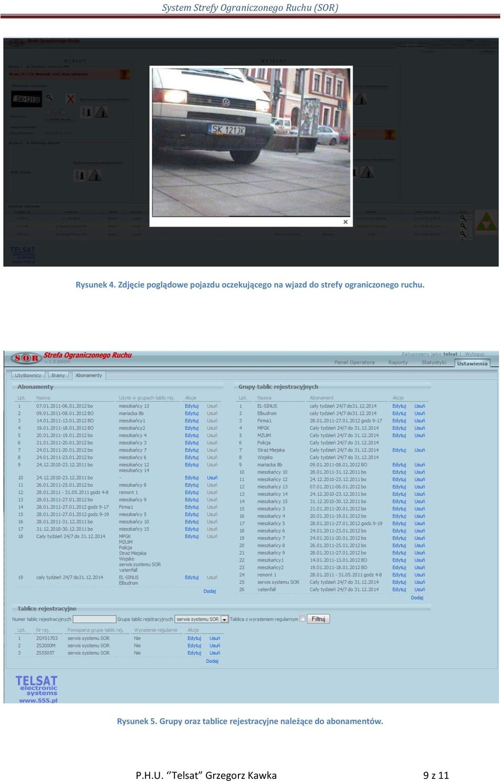This screenshot has height=781, width=504.
Task: Edit the subscription used by remont 1
Action: click(192, 492)
